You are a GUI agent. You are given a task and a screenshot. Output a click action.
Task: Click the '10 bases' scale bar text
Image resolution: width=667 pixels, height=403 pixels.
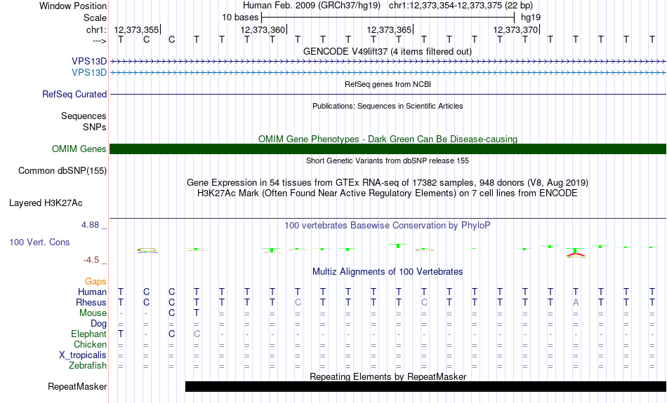pos(240,18)
